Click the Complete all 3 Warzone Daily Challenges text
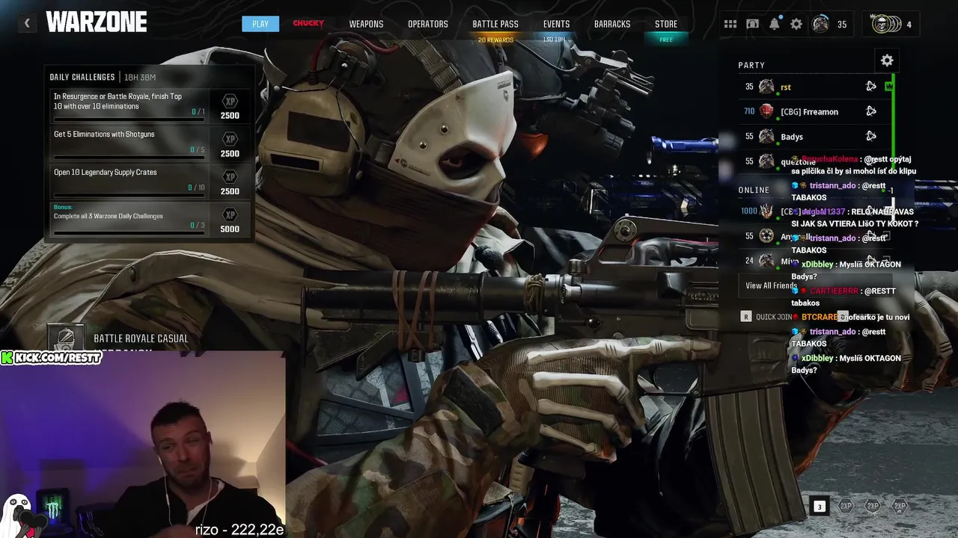 109,216
